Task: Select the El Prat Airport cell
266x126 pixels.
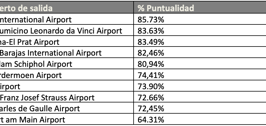Action: pos(67,41)
